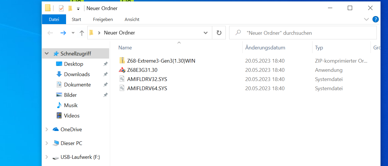Open the Ansicht ribbon tab
Screen dimensions: 388x166
[132, 20]
